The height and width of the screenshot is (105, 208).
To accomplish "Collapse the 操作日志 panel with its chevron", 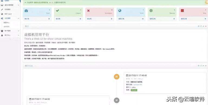I will point(203,66).
